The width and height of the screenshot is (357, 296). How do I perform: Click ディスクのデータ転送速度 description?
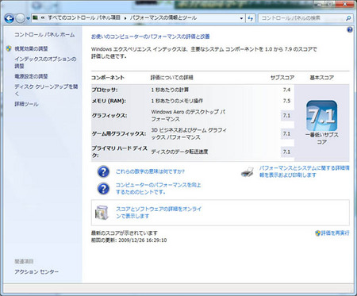coord(179,152)
